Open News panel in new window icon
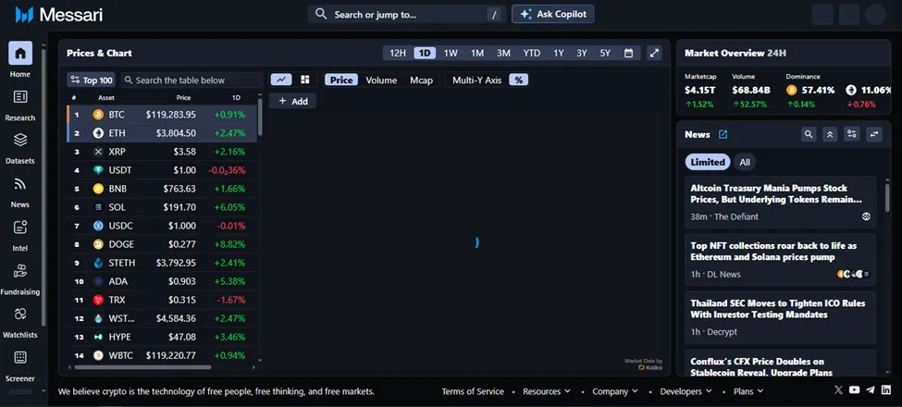 pos(723,134)
